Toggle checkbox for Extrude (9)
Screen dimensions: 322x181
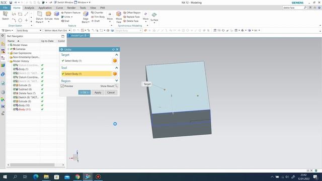15,101
